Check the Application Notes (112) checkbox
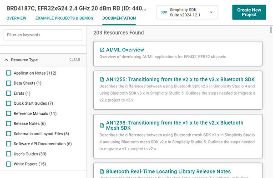273x178 pixels. 9,73
